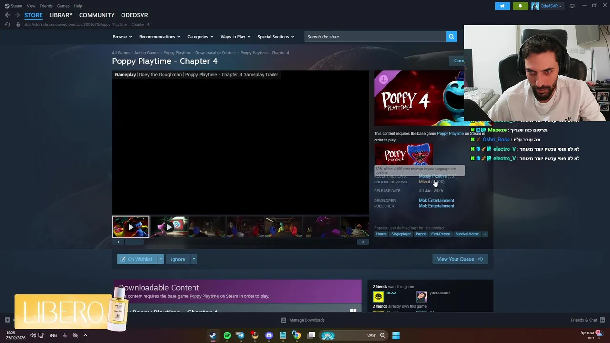The height and width of the screenshot is (343, 610).
Task: Open Discord from the taskbar
Action: pos(269,335)
